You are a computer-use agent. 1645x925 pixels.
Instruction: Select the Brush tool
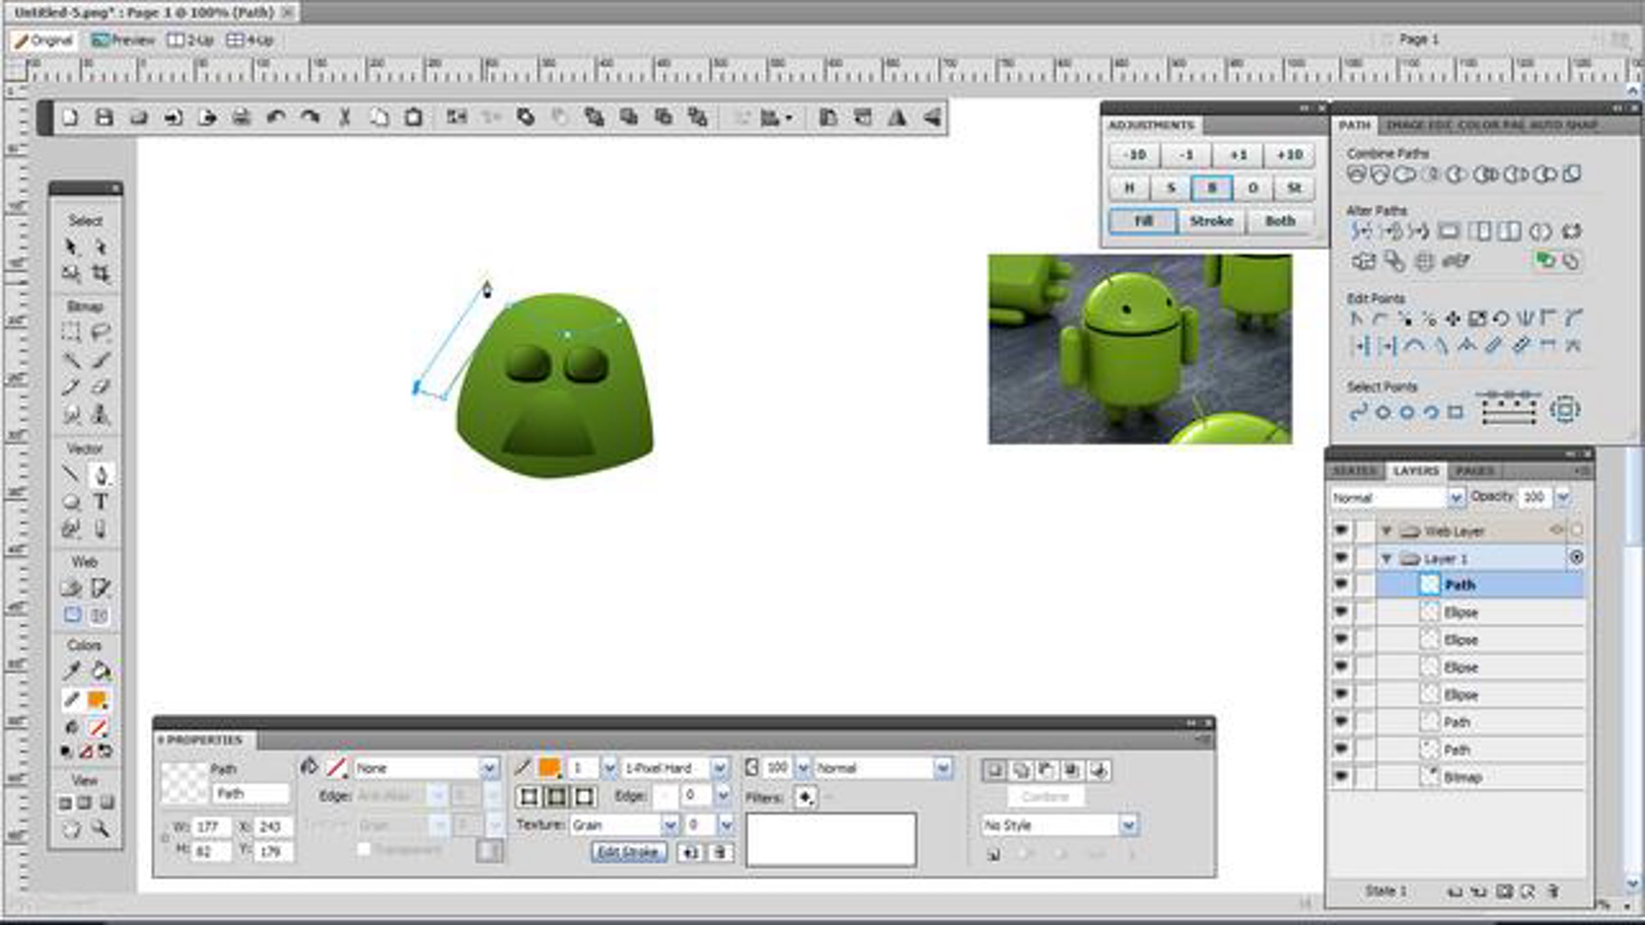coord(101,360)
